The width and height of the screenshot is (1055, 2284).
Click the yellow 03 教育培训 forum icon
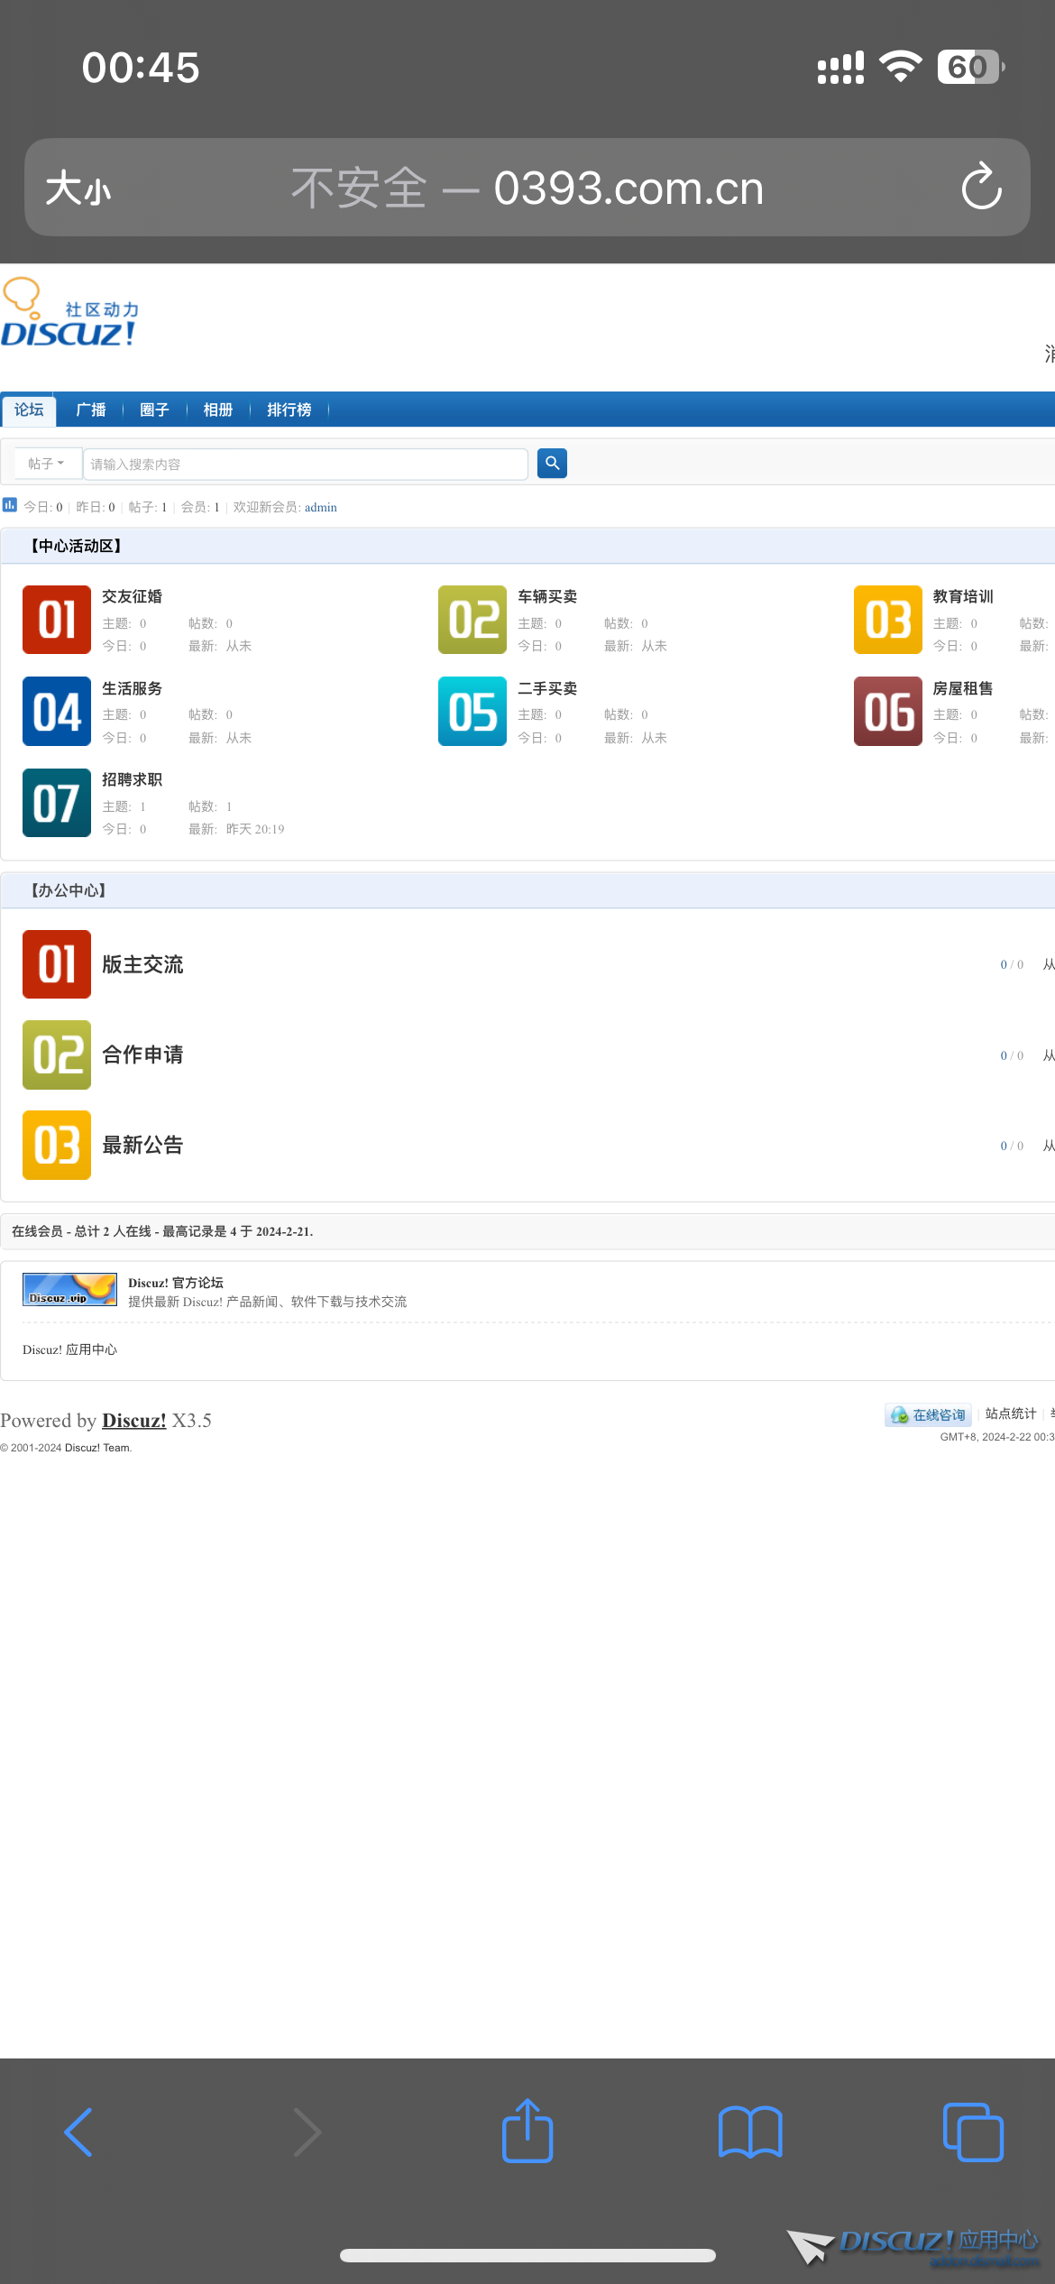pos(888,620)
